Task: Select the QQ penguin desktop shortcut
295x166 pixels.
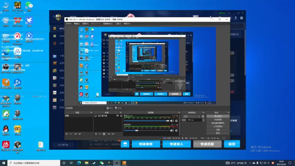Action: (6, 130)
